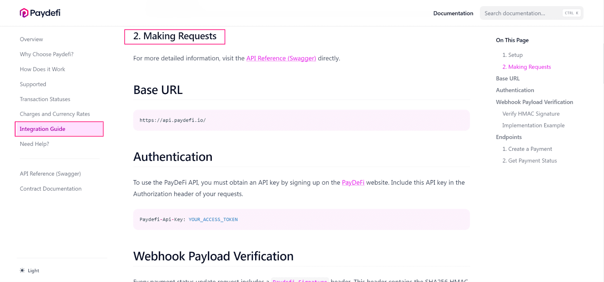The width and height of the screenshot is (604, 282).
Task: Select the Integration Guide sidebar item
Action: 59,129
